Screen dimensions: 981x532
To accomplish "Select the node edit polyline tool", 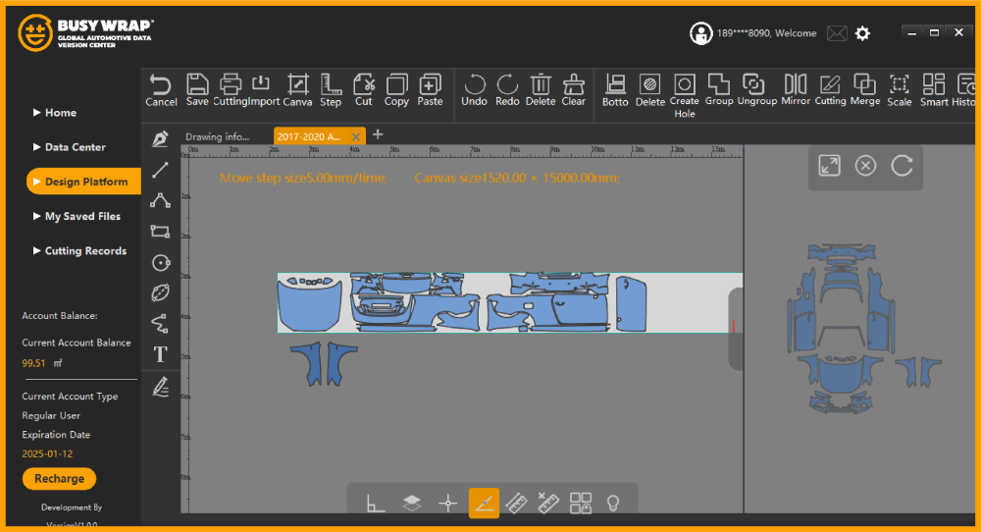I will coord(160,200).
